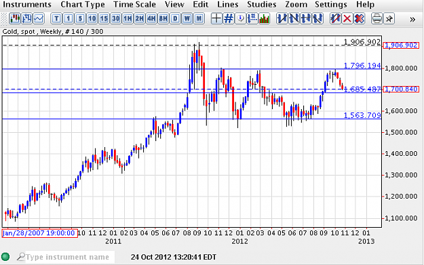The width and height of the screenshot is (424, 265).
Task: Open the Zoom menu
Action: 296,5
